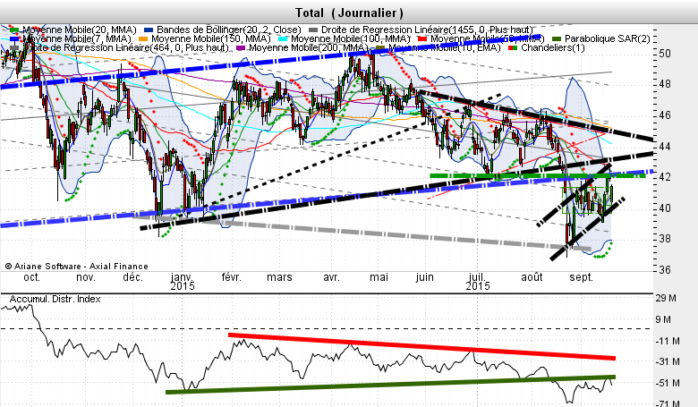The width and height of the screenshot is (698, 407).
Task: Click the 'août' date axis label
Action: pyautogui.click(x=532, y=277)
